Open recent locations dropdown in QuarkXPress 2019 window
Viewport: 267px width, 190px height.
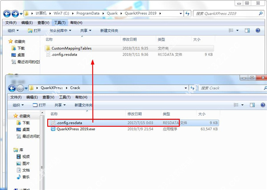(21, 14)
